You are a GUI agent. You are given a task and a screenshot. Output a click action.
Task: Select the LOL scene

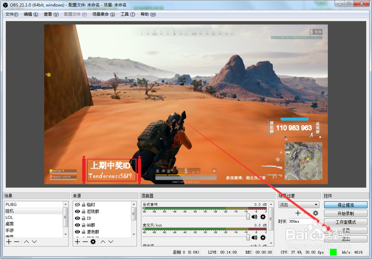click(33, 217)
